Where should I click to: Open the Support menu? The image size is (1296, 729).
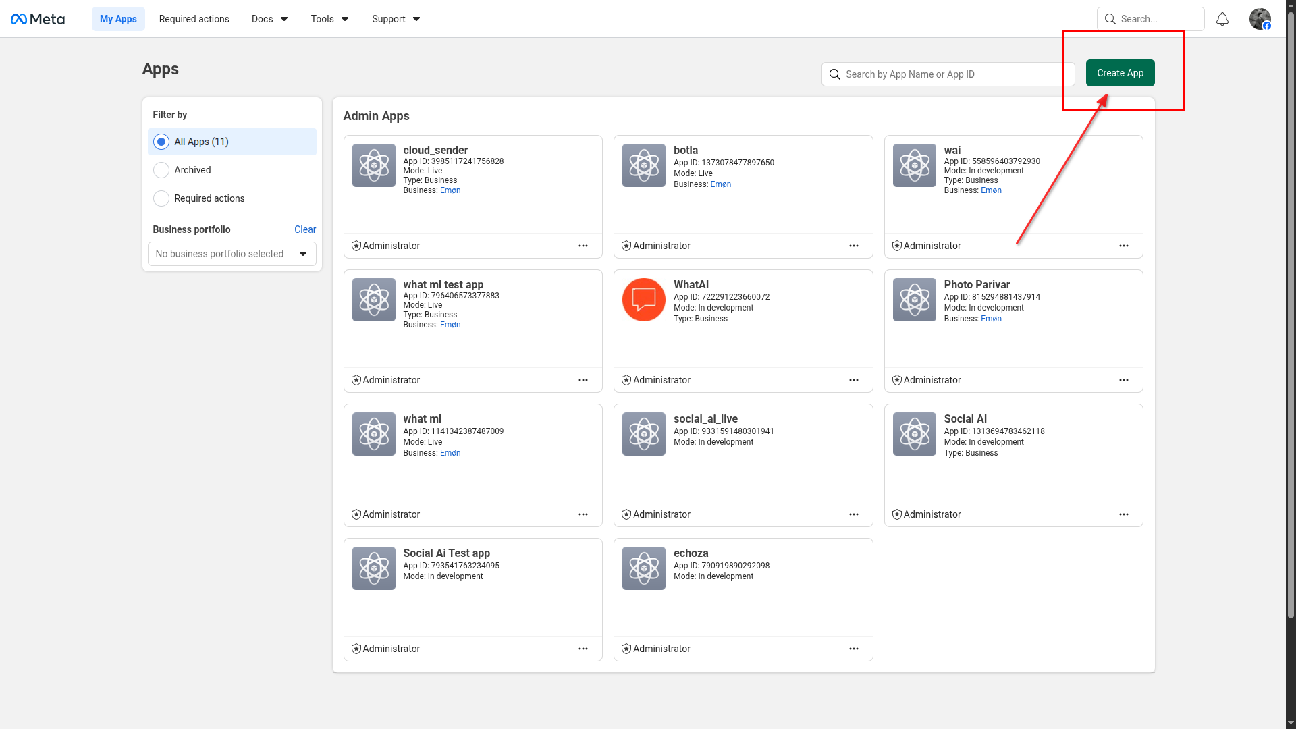coord(396,19)
